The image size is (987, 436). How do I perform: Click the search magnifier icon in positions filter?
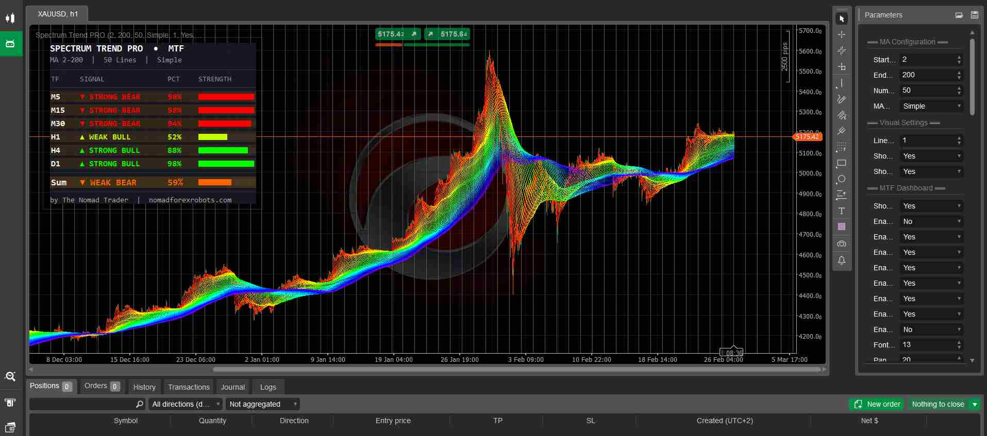click(139, 404)
